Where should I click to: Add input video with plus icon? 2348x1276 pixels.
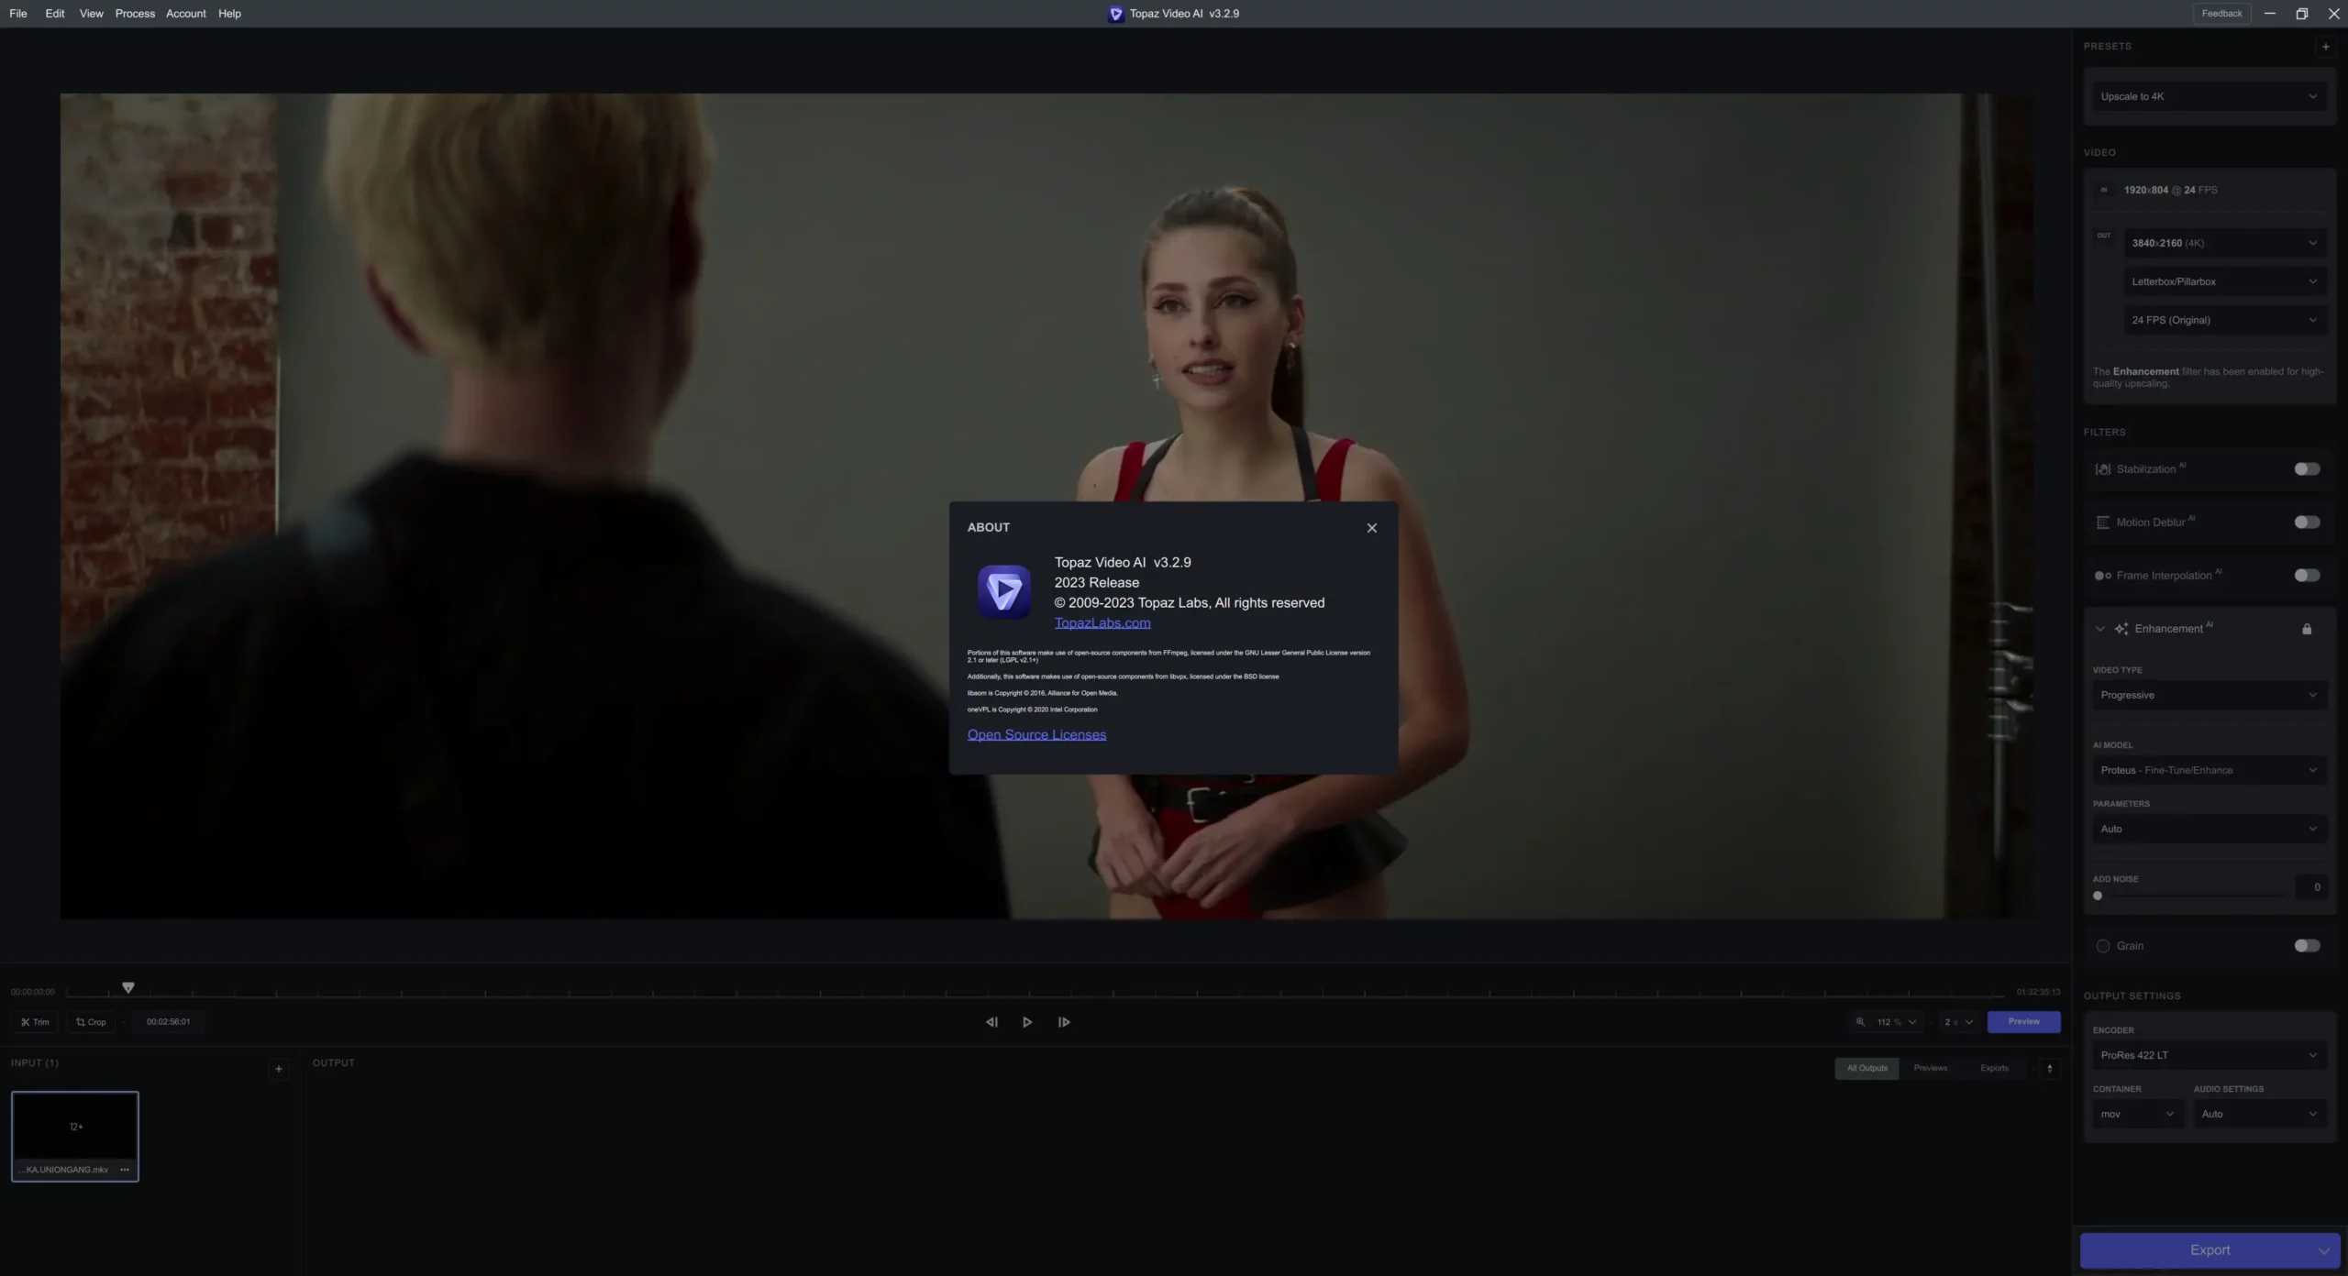279,1069
